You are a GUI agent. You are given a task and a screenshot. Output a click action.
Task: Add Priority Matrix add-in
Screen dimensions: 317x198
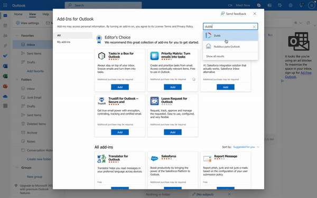point(173,87)
